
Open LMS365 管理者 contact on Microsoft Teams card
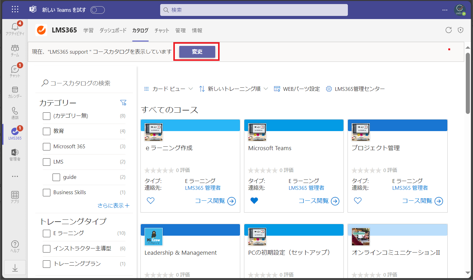point(306,188)
